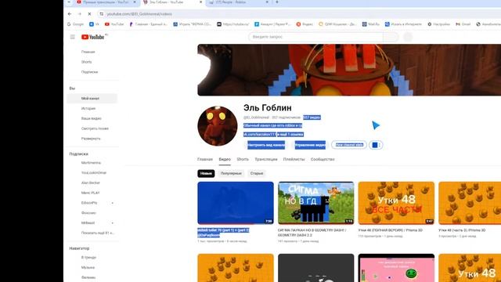This screenshot has height=282, width=501.
Task: Switch to the channel Shorts tab
Action: (x=243, y=159)
